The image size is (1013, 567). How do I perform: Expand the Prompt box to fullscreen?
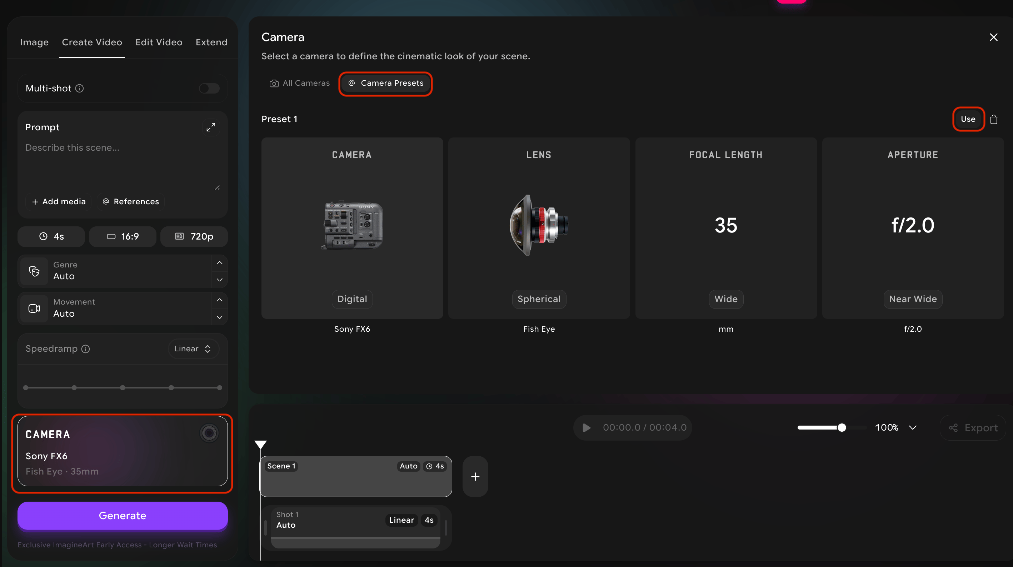point(211,127)
